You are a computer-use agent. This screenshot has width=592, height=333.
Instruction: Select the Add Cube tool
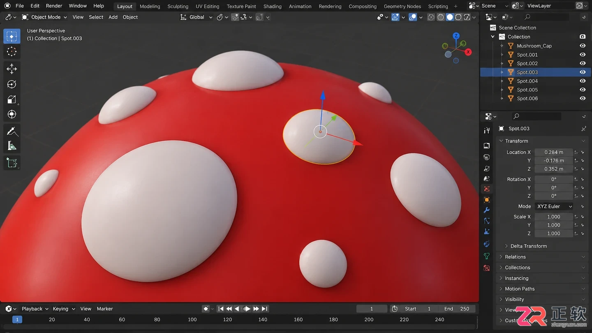click(12, 163)
